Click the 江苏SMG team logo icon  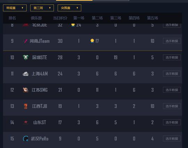click(25, 90)
